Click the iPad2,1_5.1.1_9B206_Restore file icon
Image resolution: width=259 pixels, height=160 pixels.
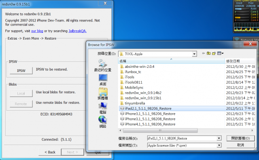[122, 109]
